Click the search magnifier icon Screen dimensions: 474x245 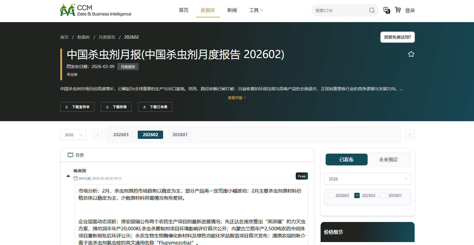(372, 10)
